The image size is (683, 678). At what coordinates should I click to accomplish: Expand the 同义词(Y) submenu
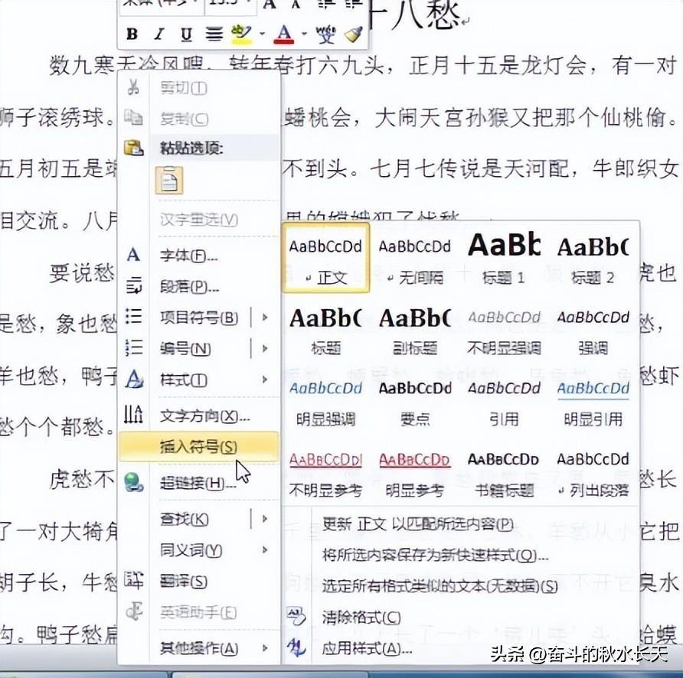point(264,550)
